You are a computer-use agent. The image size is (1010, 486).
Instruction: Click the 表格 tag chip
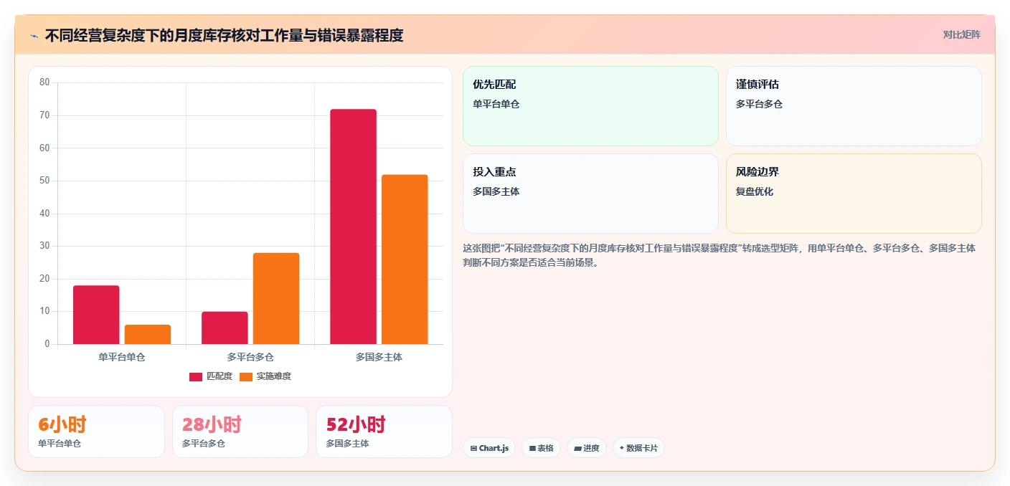541,448
